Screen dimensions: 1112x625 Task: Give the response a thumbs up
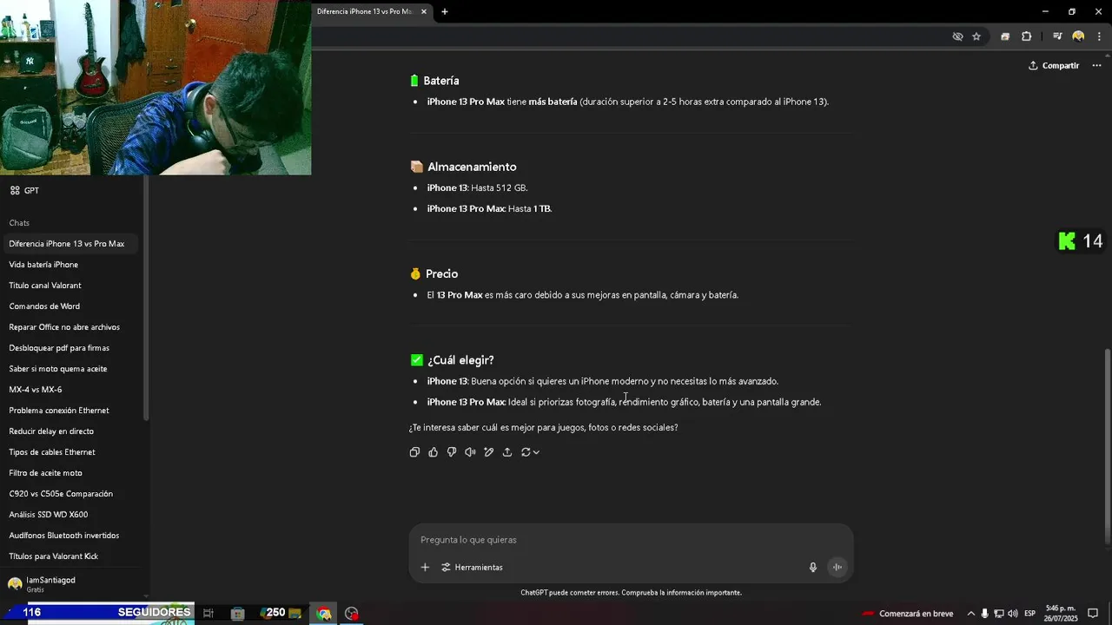[433, 452]
